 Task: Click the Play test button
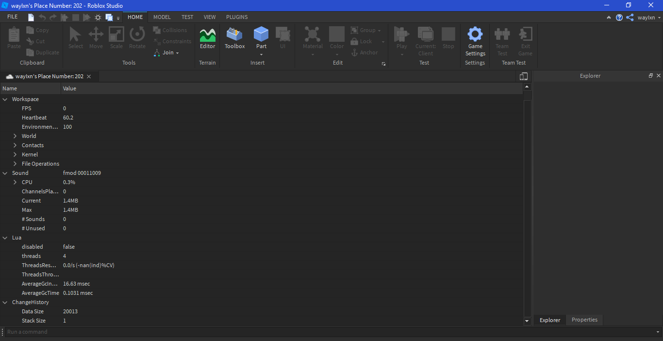402,41
